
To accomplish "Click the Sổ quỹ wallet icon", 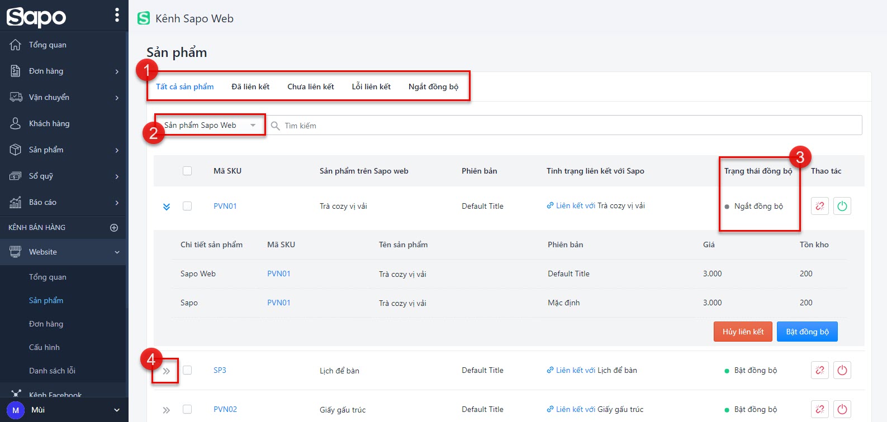I will 16,176.
